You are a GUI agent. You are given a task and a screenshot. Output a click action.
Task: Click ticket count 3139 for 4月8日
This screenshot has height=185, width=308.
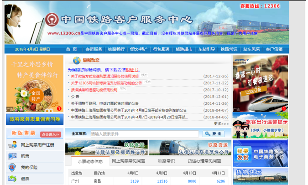click(135, 181)
